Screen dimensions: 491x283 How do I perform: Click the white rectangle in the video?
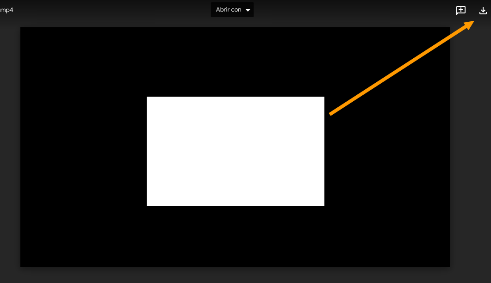[x=235, y=151]
